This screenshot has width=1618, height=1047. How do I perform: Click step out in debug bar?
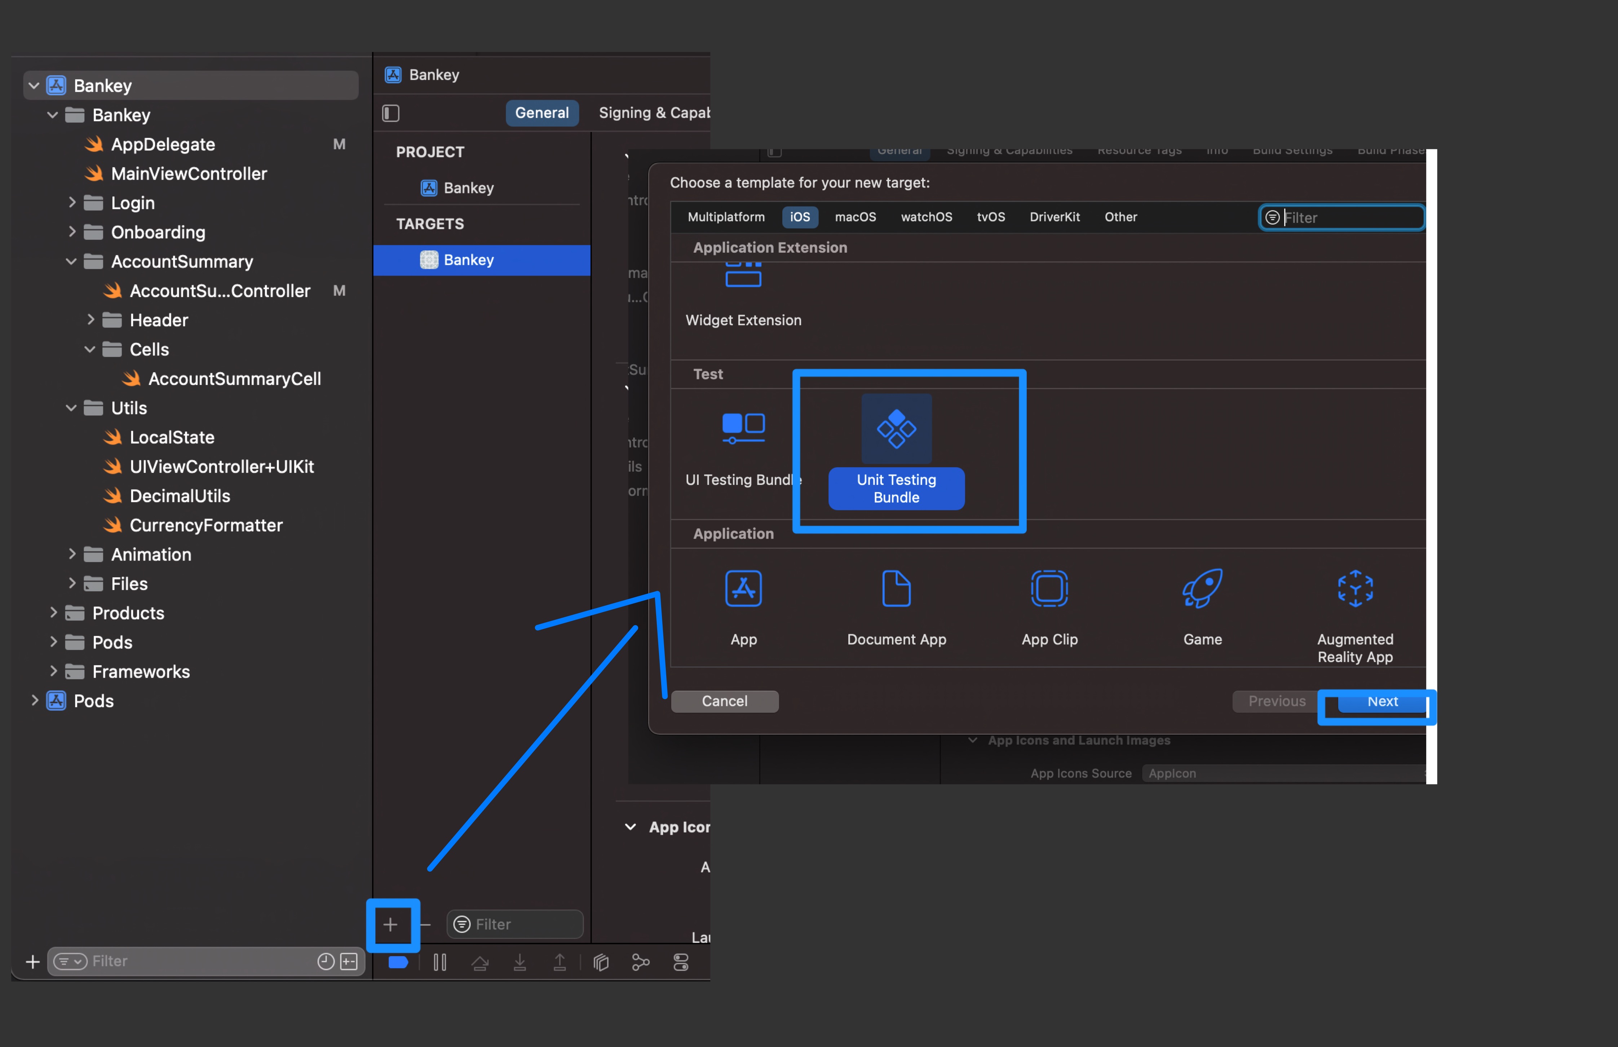pyautogui.click(x=560, y=962)
